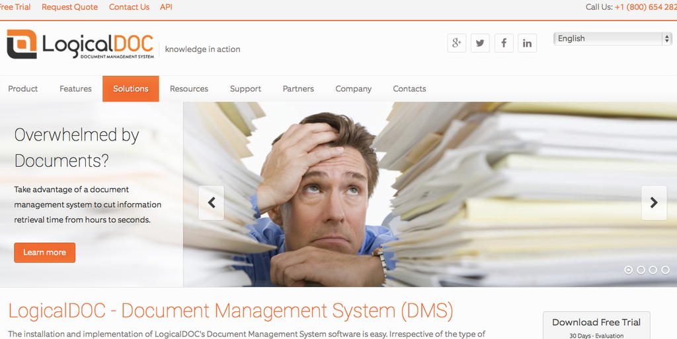Open the Facebook social icon
The width and height of the screenshot is (677, 339).
pyautogui.click(x=504, y=43)
